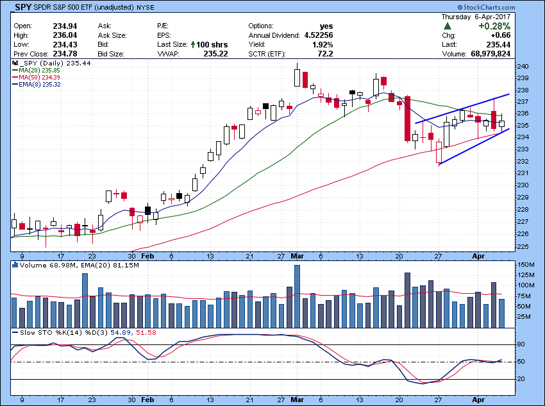Click the lower blue channel trendline

[474, 146]
